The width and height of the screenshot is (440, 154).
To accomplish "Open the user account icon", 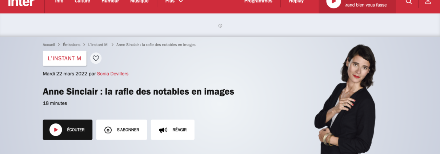I will pyautogui.click(x=428, y=2).
